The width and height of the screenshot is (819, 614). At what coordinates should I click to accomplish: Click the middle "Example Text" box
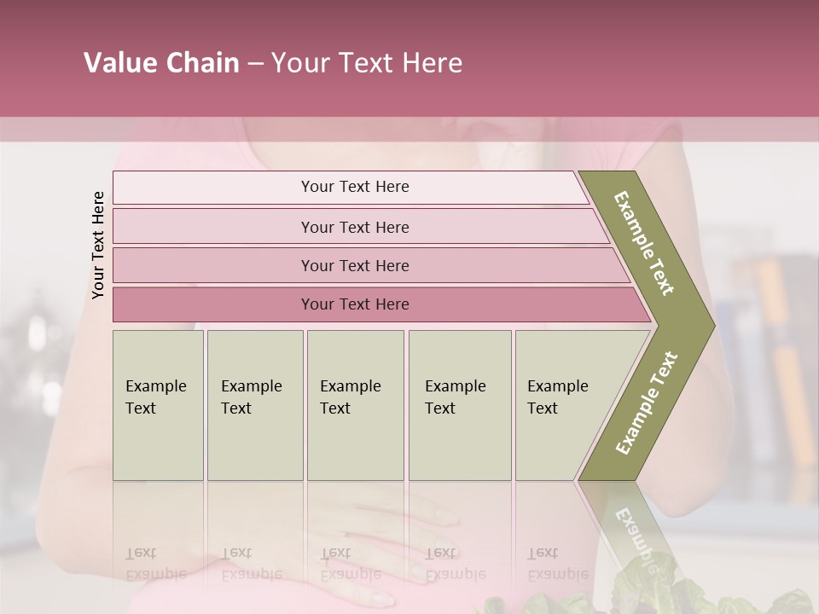click(x=355, y=405)
